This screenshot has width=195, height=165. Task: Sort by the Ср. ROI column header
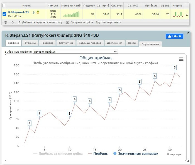pyautogui.click(x=133, y=6)
